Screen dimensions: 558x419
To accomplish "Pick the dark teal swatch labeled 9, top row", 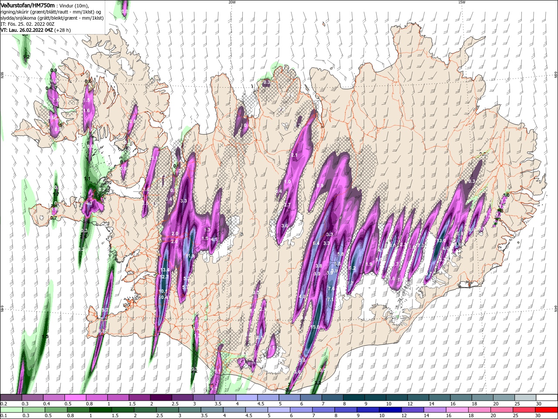I will (374, 398).
